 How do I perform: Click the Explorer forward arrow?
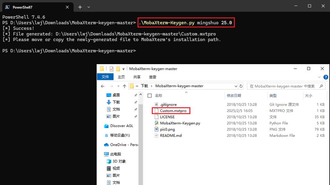[x=111, y=86]
